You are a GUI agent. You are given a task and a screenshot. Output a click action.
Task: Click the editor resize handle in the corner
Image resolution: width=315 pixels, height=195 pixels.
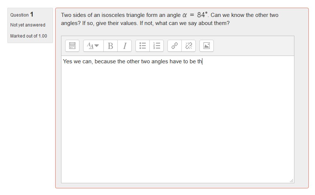click(x=291, y=181)
